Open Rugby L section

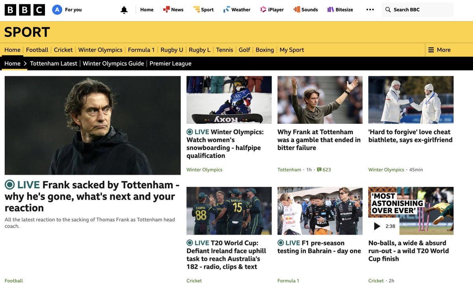pyautogui.click(x=199, y=50)
